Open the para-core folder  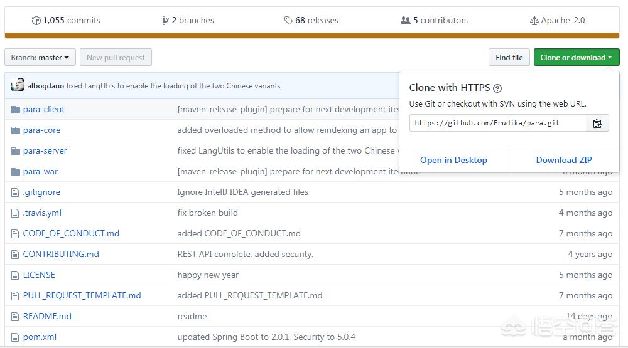41,130
